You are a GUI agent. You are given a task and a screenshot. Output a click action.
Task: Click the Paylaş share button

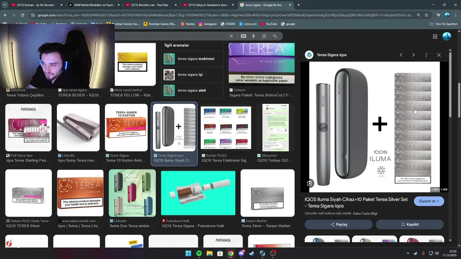coord(339,224)
